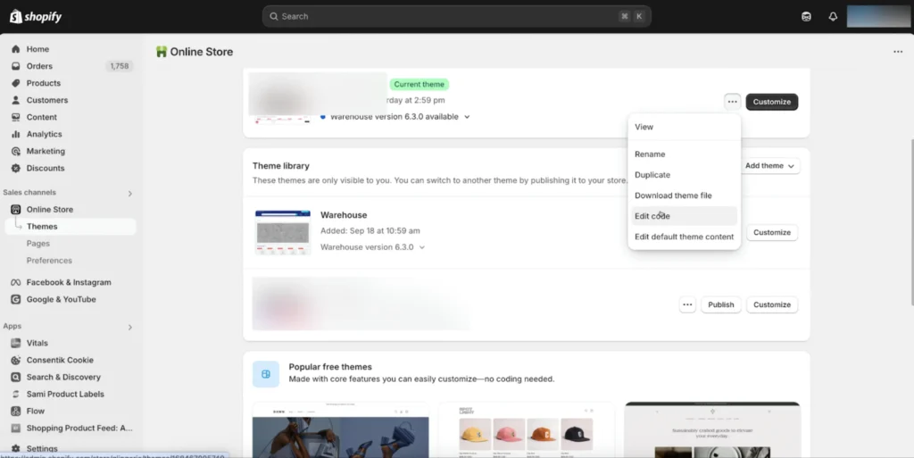This screenshot has height=458, width=914.
Task: Open the hats free theme preview
Action: coord(527,430)
